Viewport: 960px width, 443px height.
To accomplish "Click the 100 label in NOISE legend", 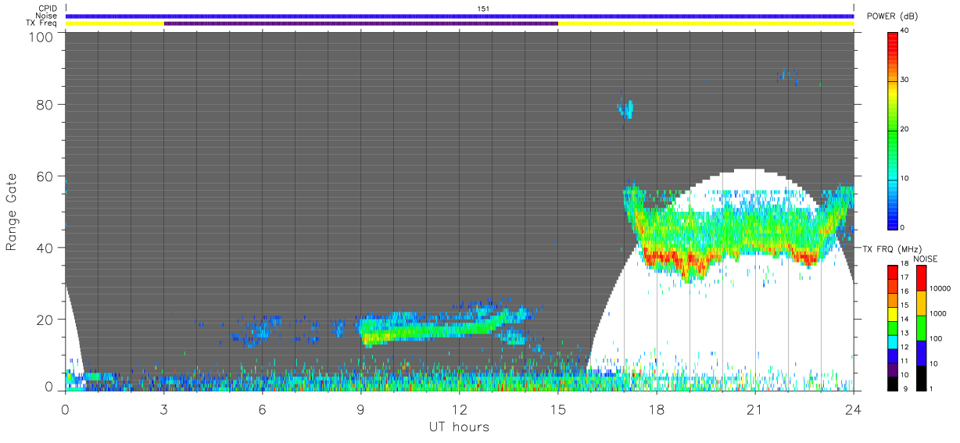I will click(937, 338).
